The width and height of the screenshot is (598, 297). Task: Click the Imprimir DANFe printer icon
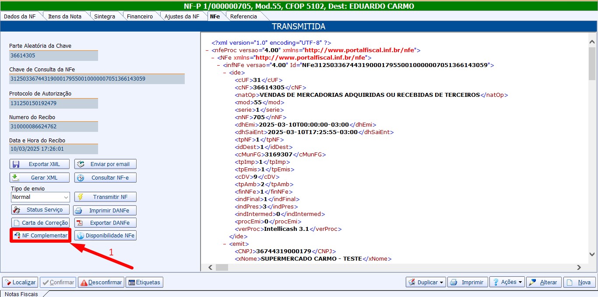79,210
